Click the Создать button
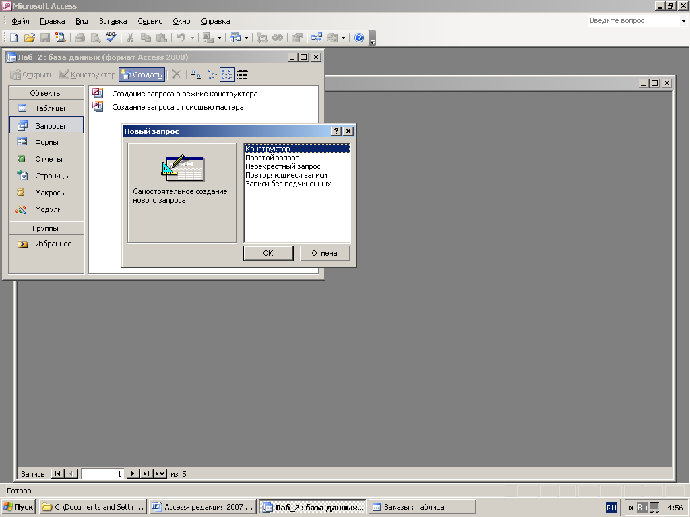690x517 pixels. point(142,75)
